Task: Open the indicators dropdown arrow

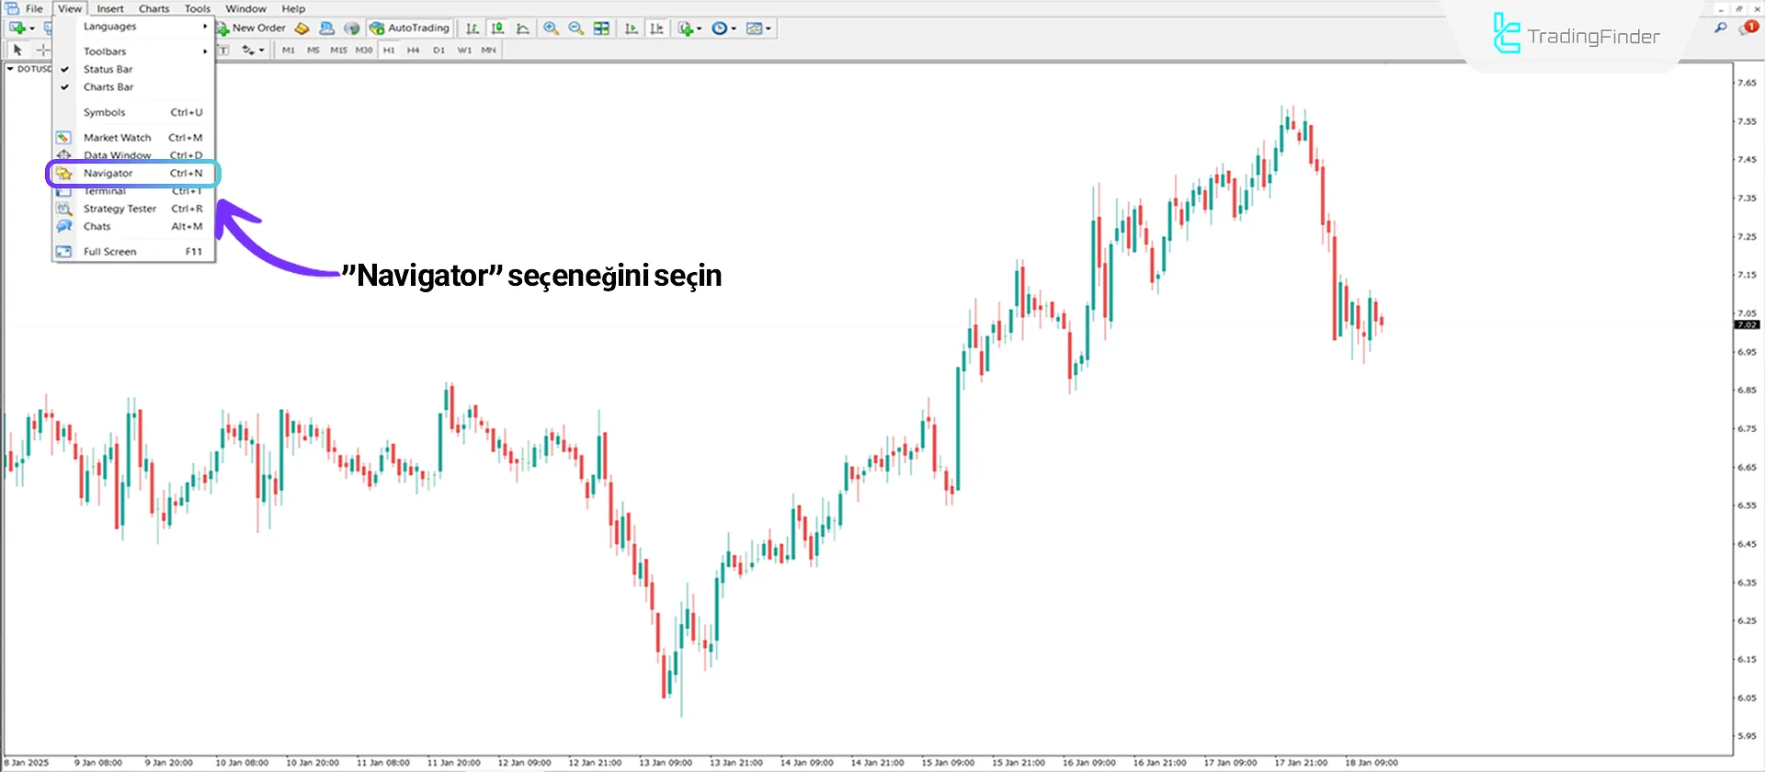Action: (700, 28)
